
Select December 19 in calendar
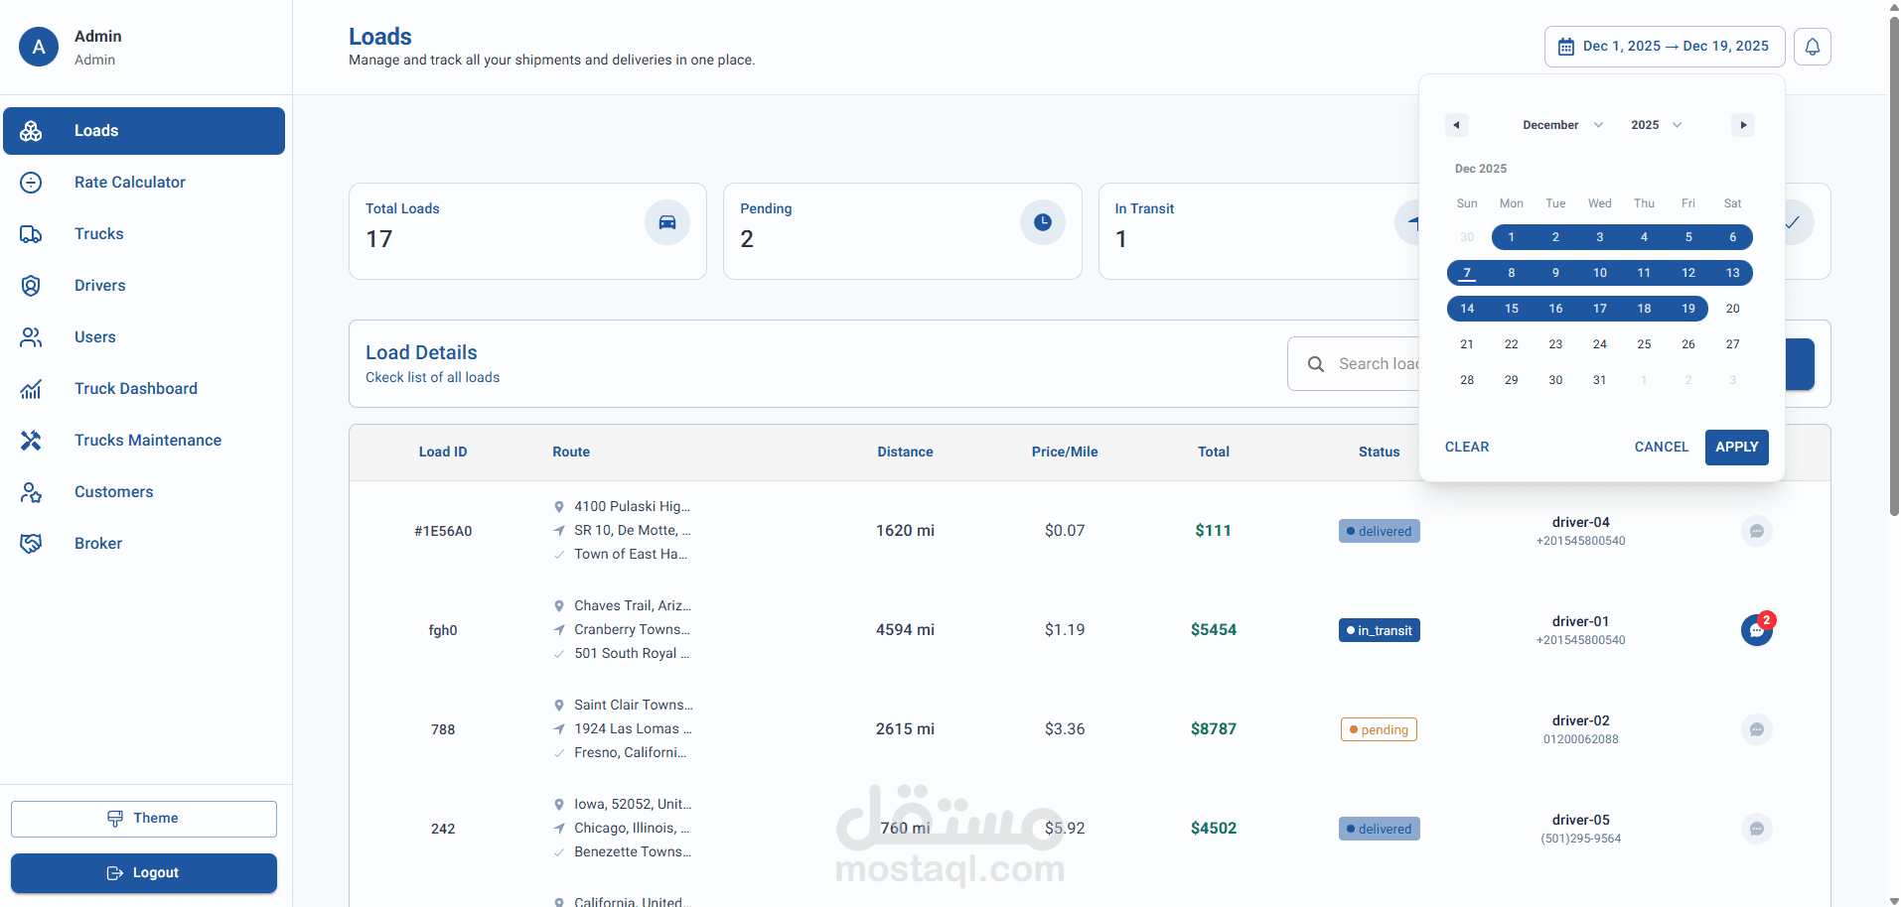point(1688,309)
